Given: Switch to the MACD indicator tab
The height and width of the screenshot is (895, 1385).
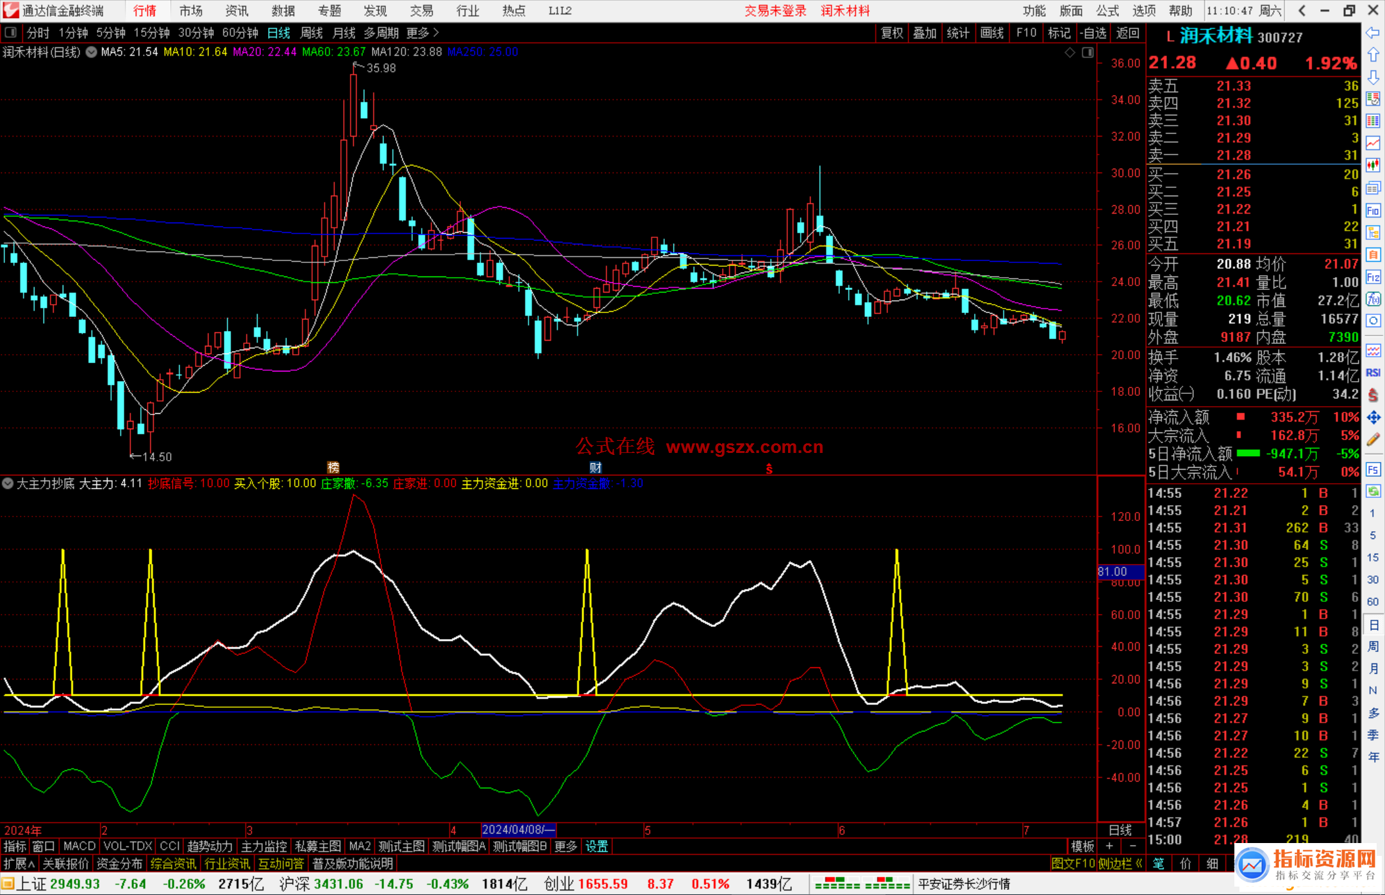Looking at the screenshot, I should [80, 846].
